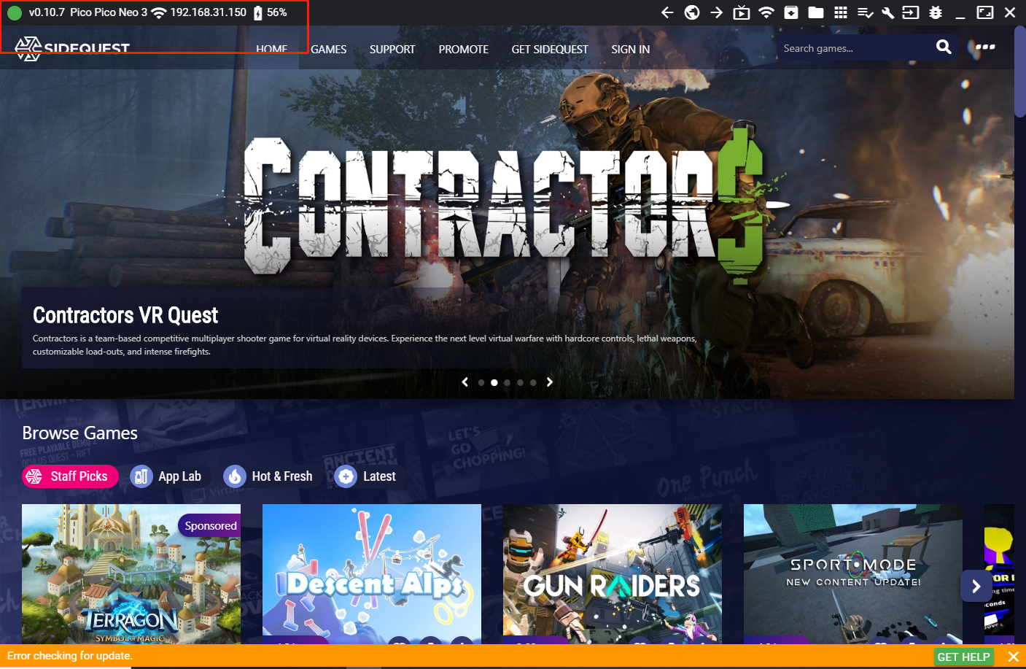1026x669 pixels.
Task: Click the back arrow in top toolbar
Action: coord(666,12)
